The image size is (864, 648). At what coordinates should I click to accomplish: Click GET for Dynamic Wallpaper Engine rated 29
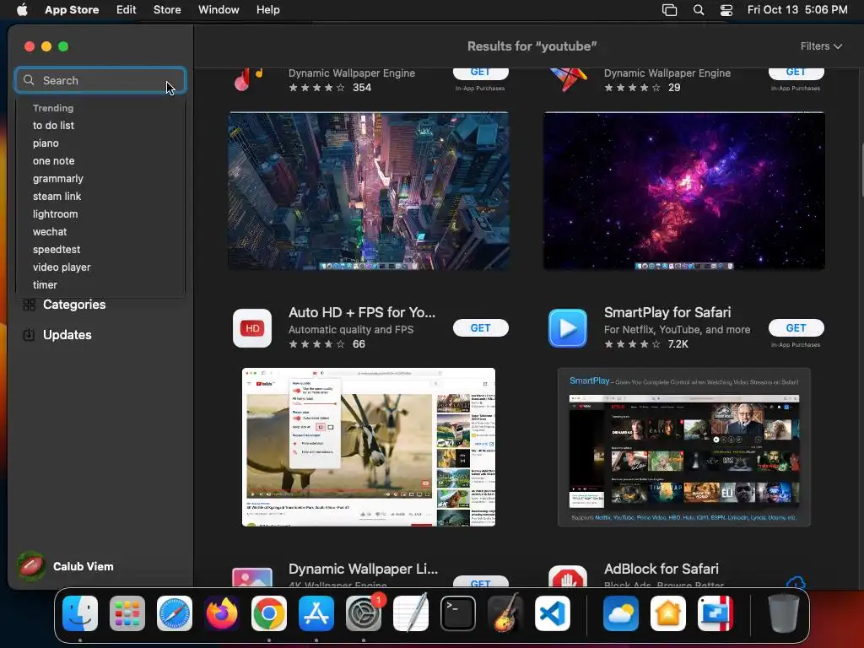click(x=796, y=73)
